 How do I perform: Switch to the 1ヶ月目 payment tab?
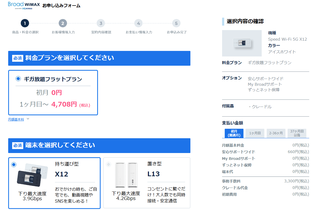[x=255, y=133]
